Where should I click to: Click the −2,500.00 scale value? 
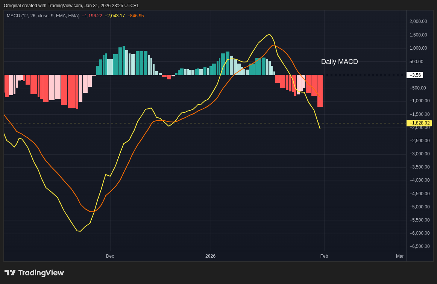pyautogui.click(x=419, y=141)
